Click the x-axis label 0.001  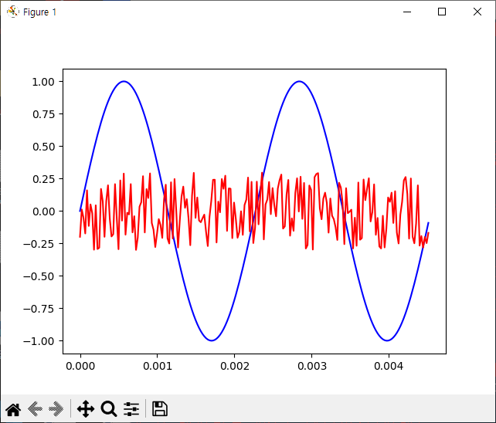pos(158,366)
